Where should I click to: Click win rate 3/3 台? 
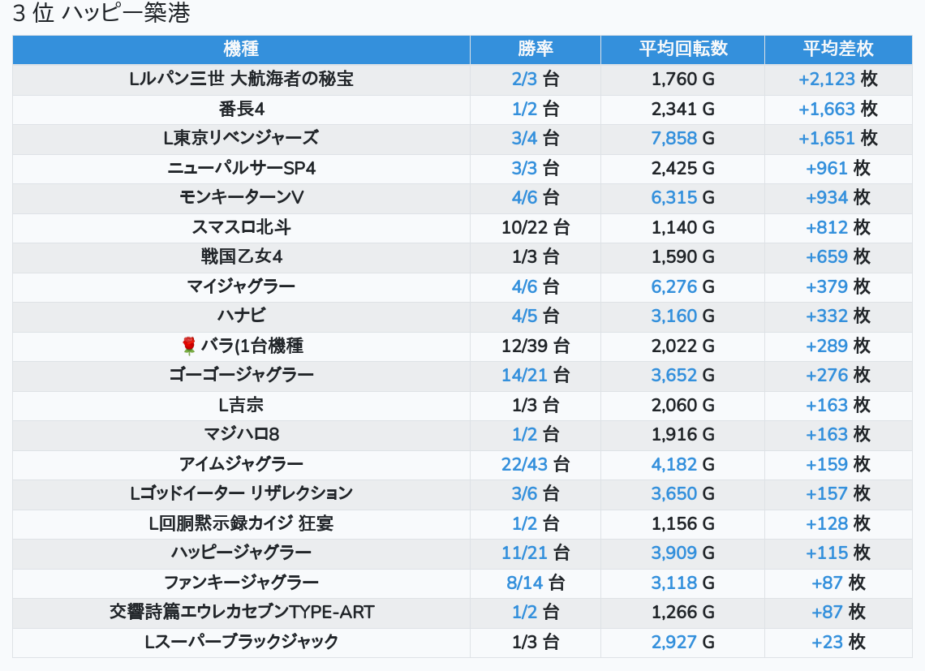click(x=536, y=168)
